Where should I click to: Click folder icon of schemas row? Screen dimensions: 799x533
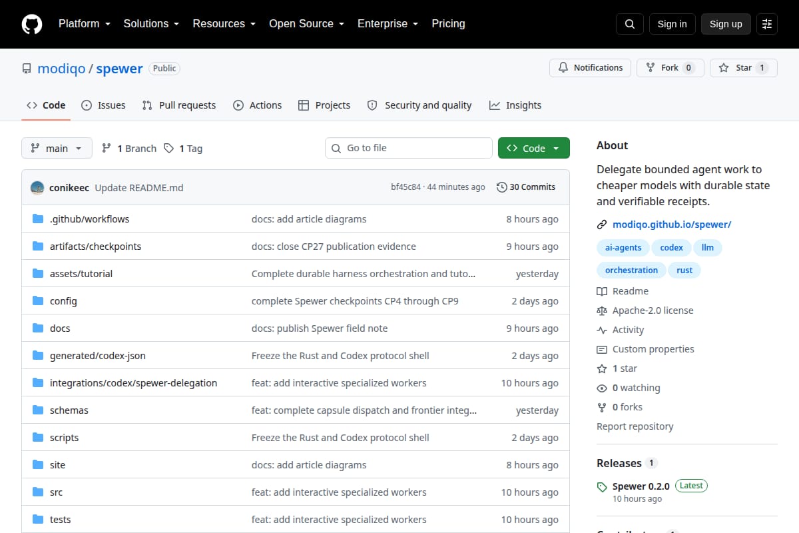(38, 410)
